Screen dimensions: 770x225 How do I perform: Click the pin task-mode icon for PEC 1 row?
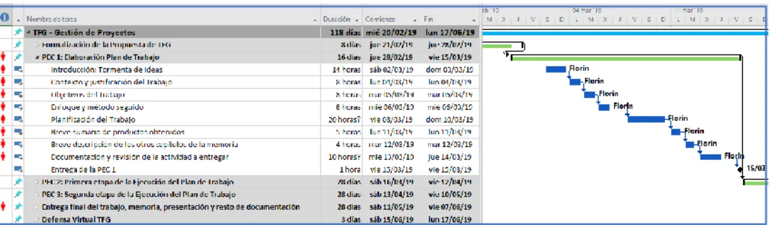tap(18, 57)
